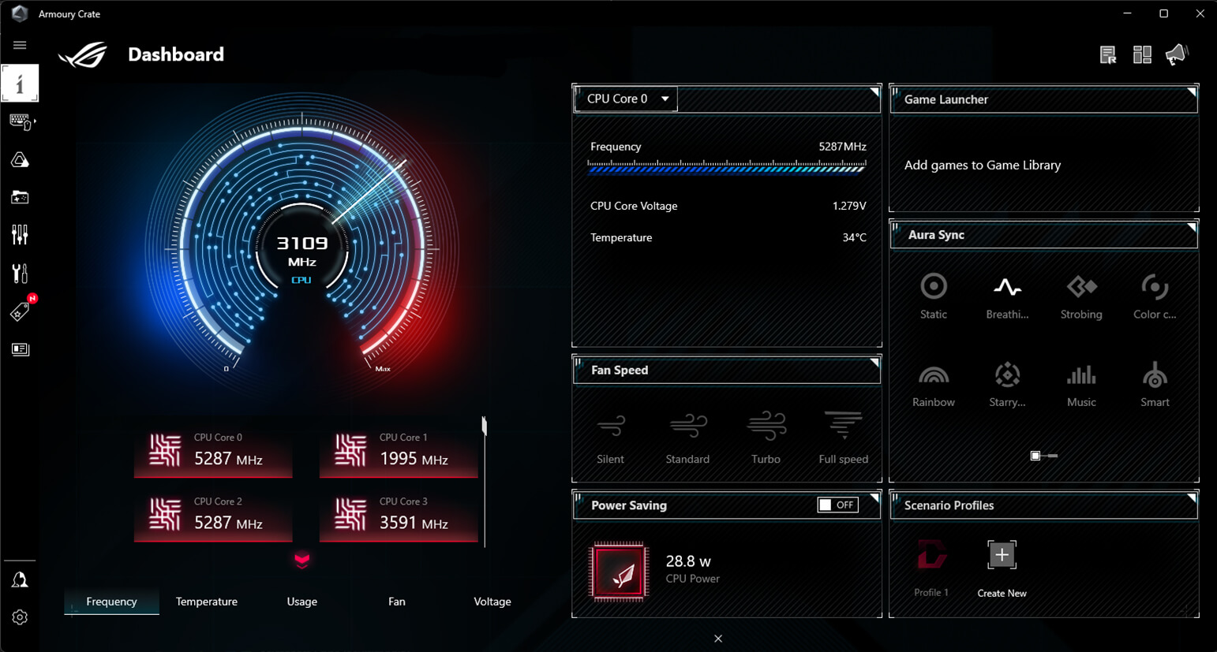Screen dimensions: 1217x652
Task: Switch to the Temperature tab
Action: (206, 602)
